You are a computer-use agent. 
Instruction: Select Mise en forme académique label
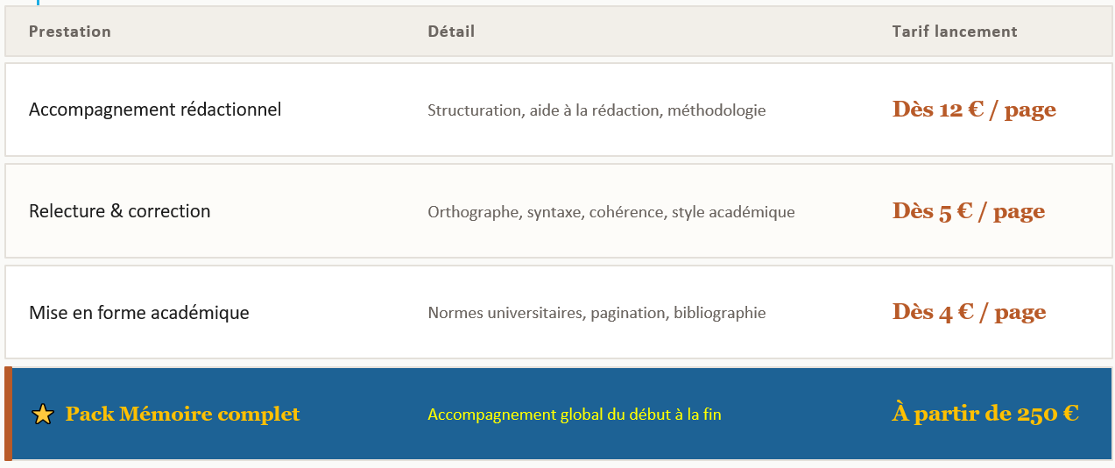point(139,313)
